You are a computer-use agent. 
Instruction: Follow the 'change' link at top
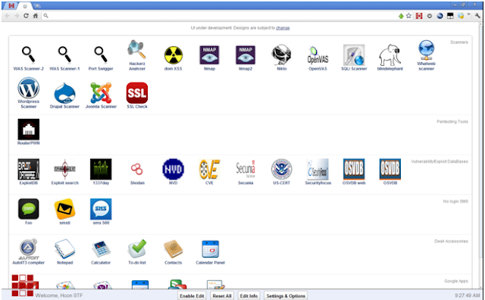coord(283,28)
